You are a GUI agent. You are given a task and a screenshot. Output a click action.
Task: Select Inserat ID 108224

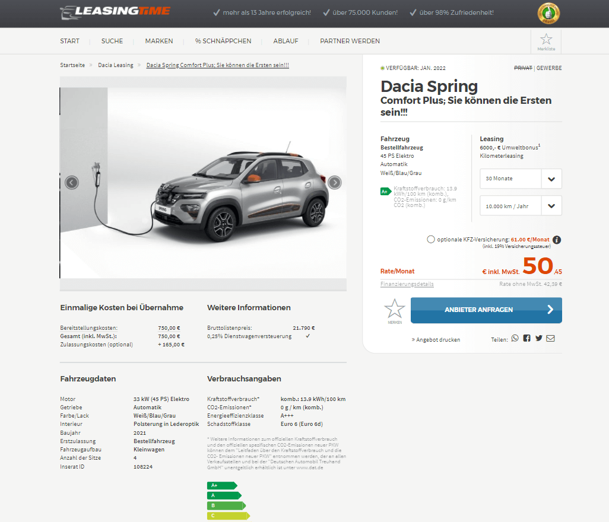pyautogui.click(x=143, y=467)
